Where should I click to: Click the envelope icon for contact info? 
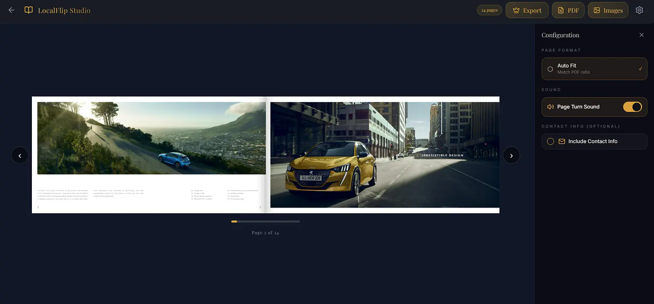pos(562,141)
